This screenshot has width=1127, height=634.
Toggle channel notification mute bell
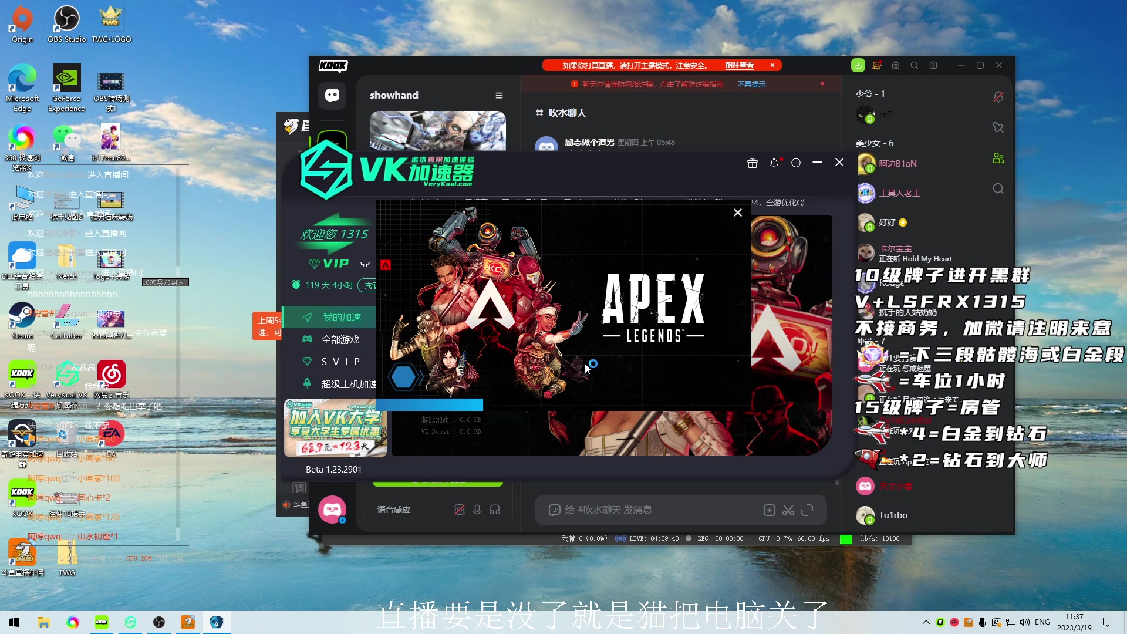click(998, 97)
